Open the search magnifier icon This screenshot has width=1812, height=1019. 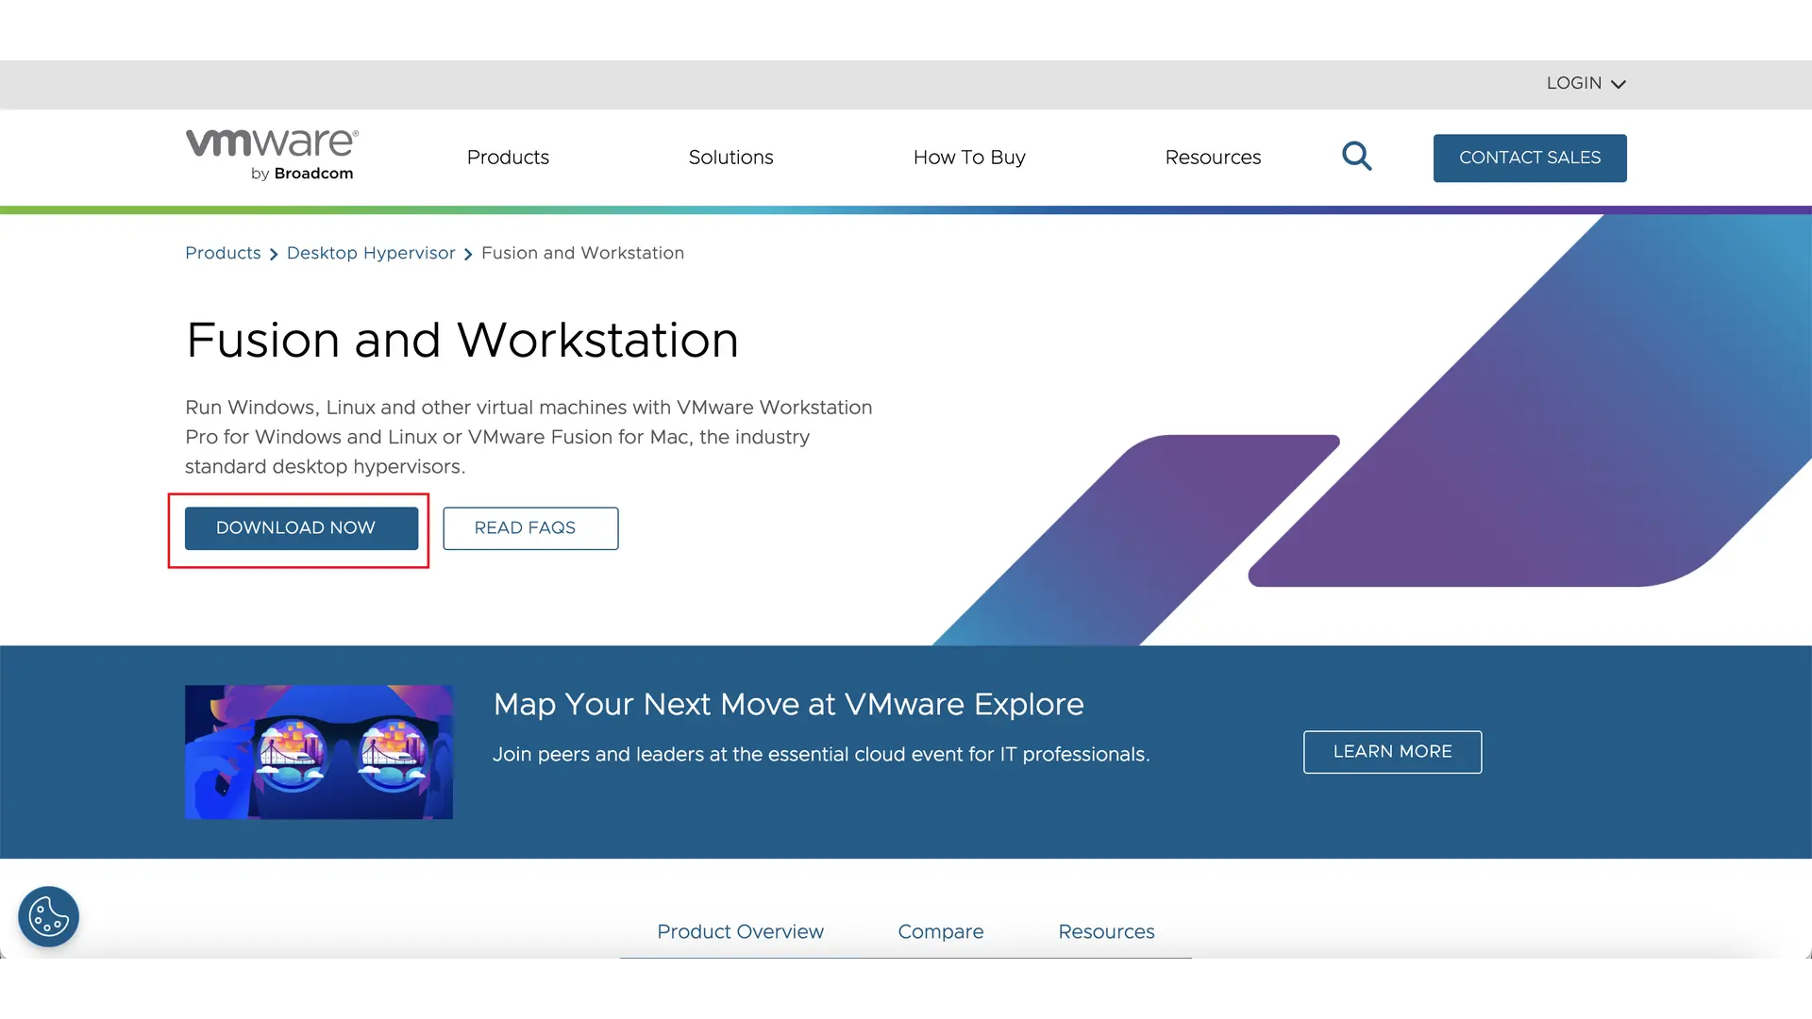tap(1356, 156)
